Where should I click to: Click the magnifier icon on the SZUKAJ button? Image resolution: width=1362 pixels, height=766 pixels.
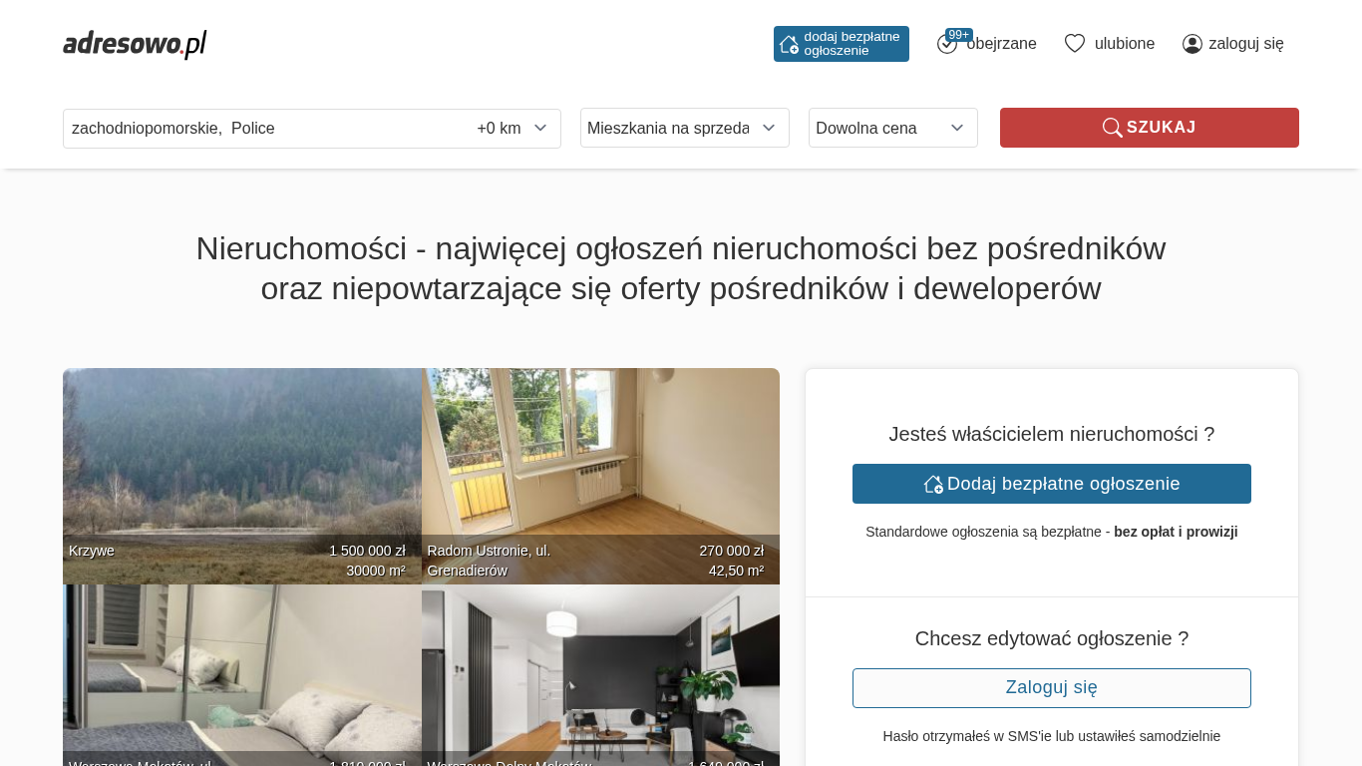[x=1112, y=128]
